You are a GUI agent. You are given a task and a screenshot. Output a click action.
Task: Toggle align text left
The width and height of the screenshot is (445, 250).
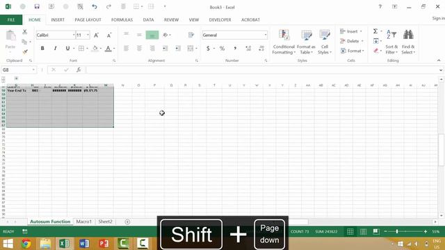click(126, 49)
